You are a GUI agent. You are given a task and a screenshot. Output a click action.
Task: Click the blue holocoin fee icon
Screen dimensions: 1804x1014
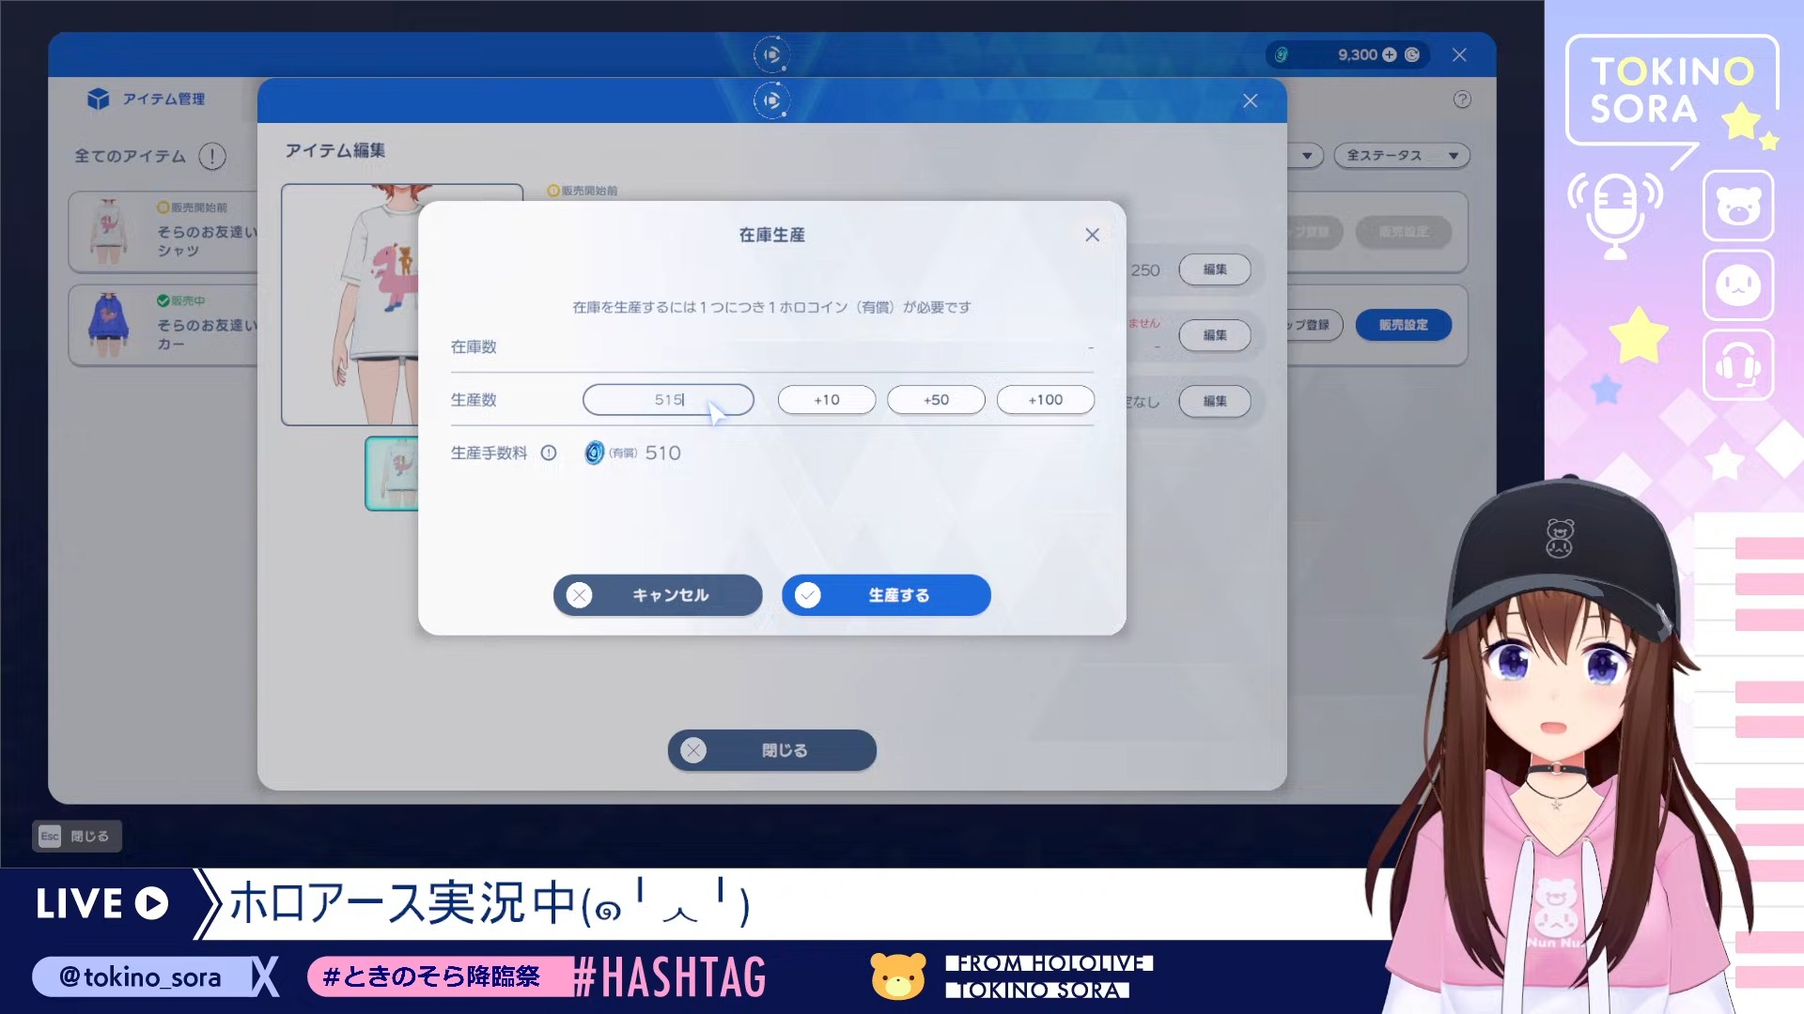point(594,453)
